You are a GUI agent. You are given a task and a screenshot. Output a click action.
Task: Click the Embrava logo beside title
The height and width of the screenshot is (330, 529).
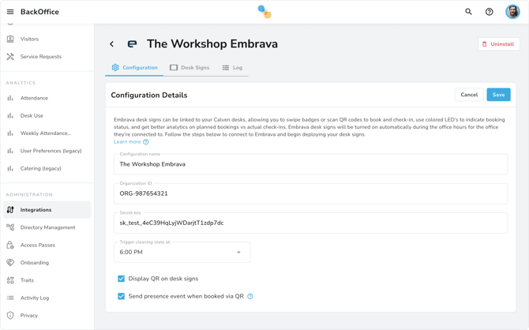(x=133, y=44)
